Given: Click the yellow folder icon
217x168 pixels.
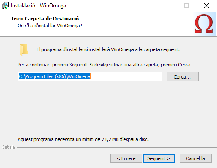Looking at the screenshot, I should (24, 50).
